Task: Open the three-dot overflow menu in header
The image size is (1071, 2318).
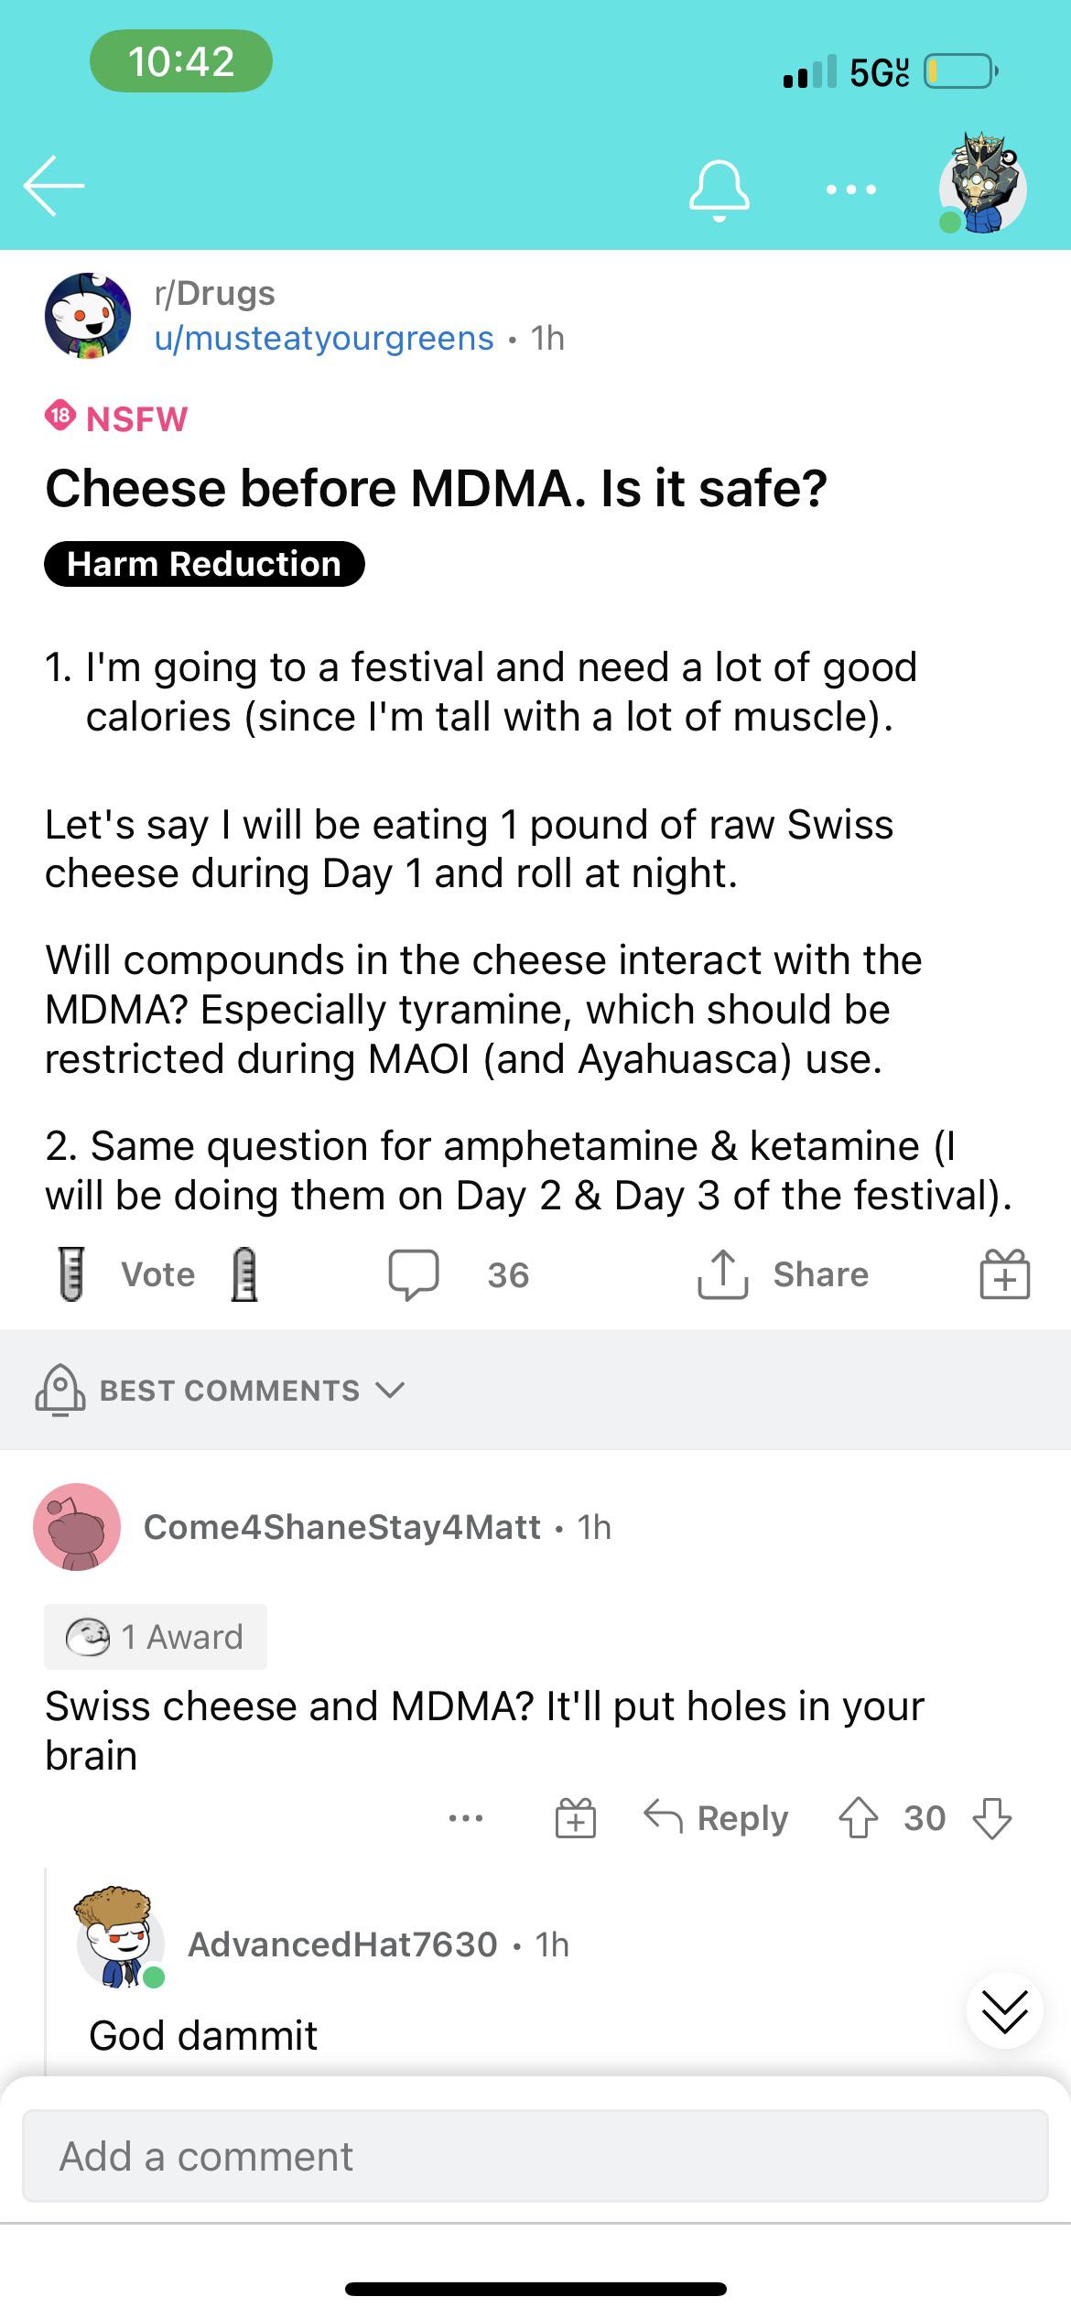Action: click(850, 190)
